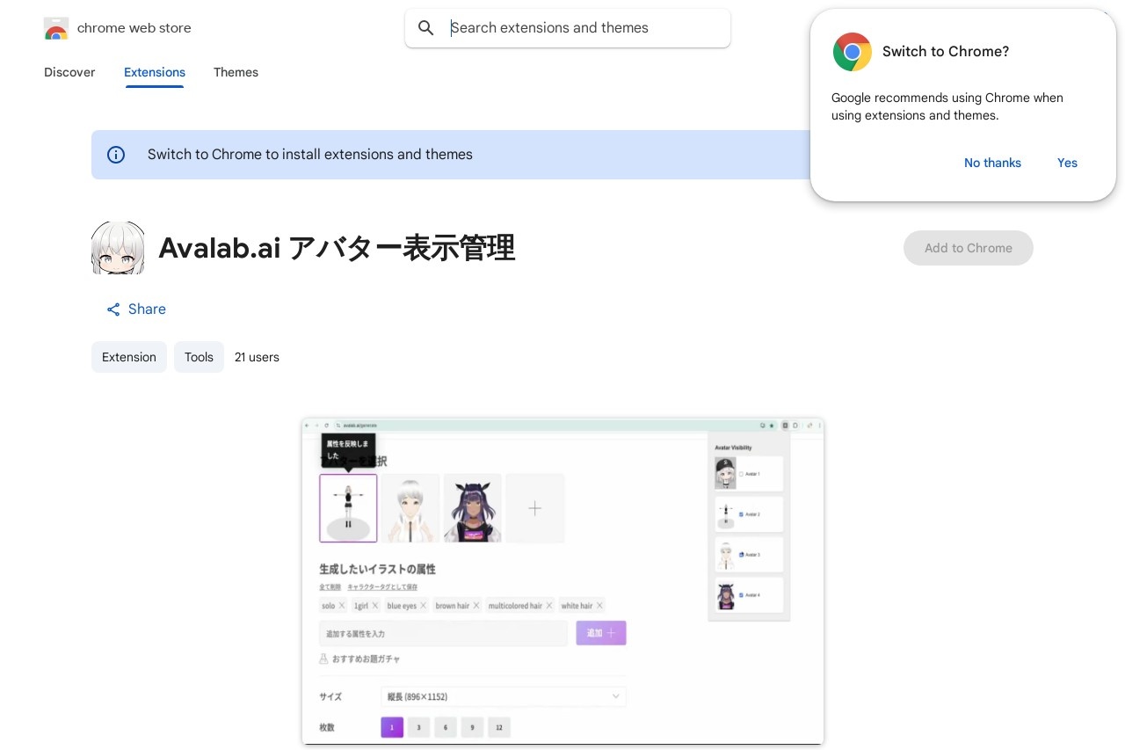Select the white-haired avatar thumbnail in preview

410,508
